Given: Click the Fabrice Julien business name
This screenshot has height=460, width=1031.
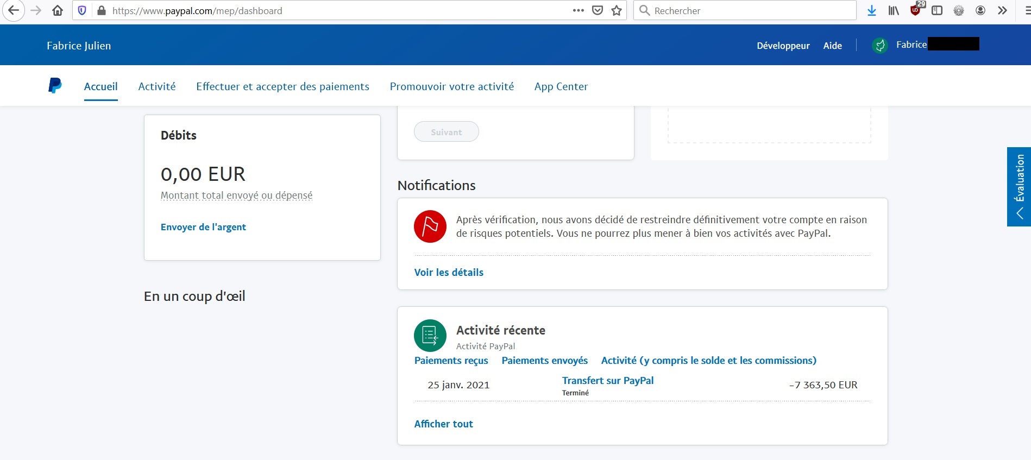Looking at the screenshot, I should (79, 46).
